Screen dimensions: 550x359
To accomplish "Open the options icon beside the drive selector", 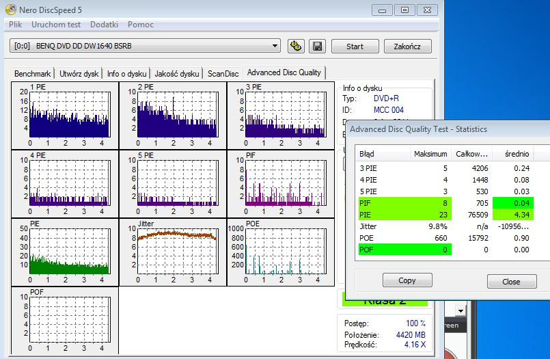I will click(296, 46).
